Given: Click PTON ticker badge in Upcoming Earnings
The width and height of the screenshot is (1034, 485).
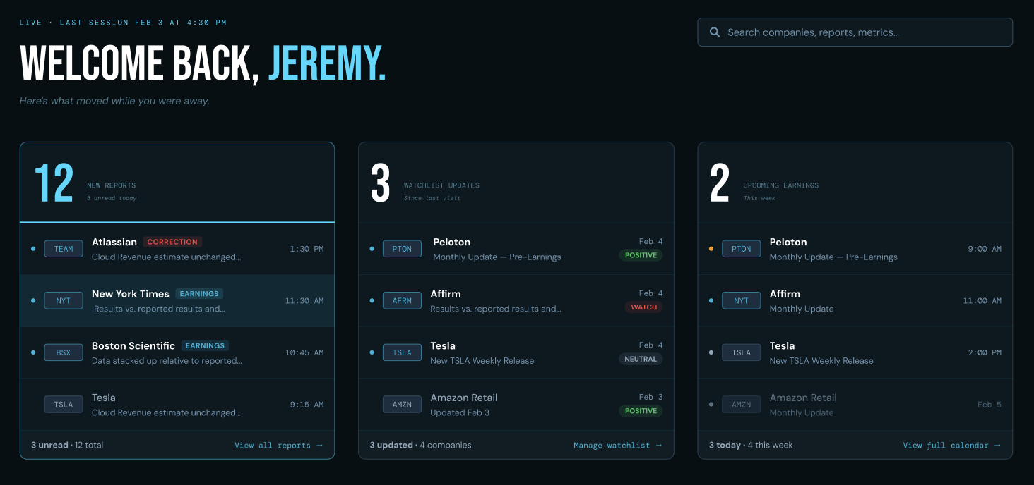Looking at the screenshot, I should [x=742, y=249].
